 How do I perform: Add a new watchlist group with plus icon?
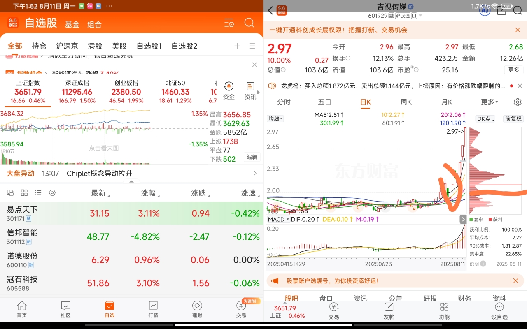click(x=237, y=46)
